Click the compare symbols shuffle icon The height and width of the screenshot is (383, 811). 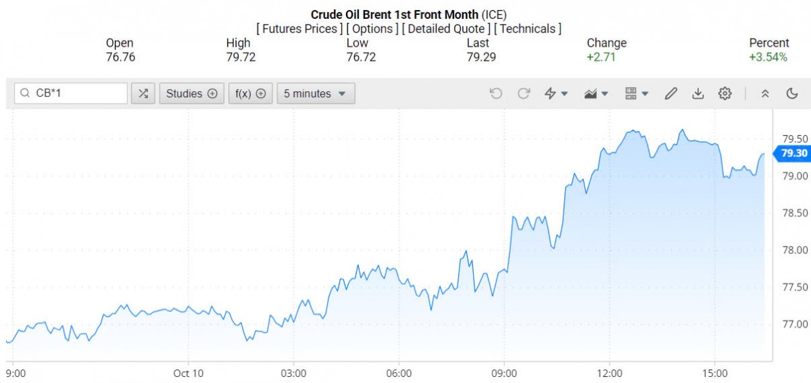143,94
